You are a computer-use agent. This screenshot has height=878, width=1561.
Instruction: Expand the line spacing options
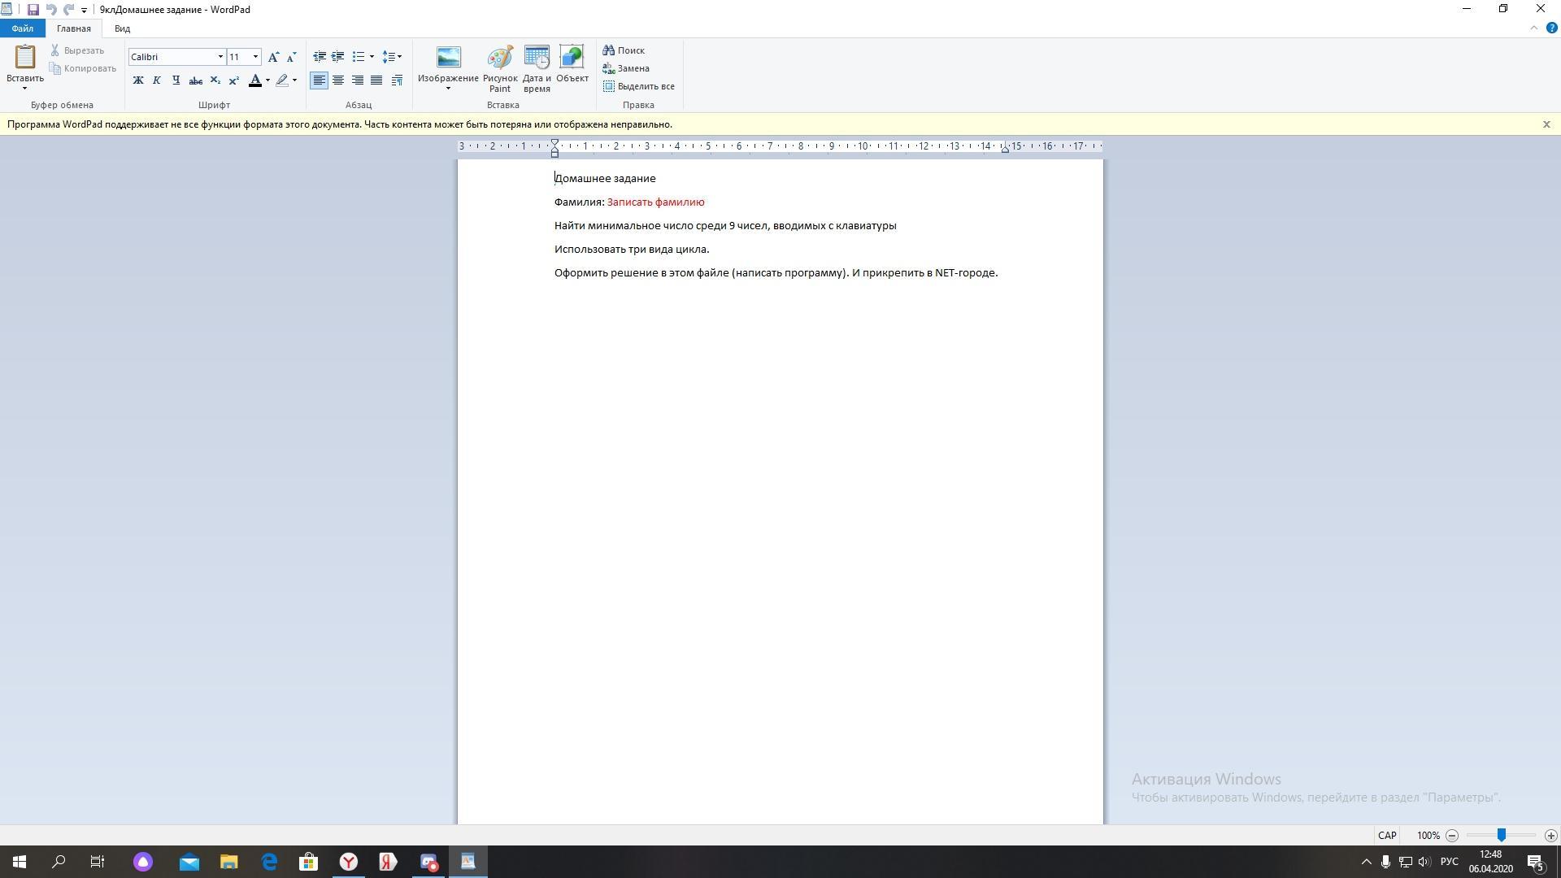point(392,57)
